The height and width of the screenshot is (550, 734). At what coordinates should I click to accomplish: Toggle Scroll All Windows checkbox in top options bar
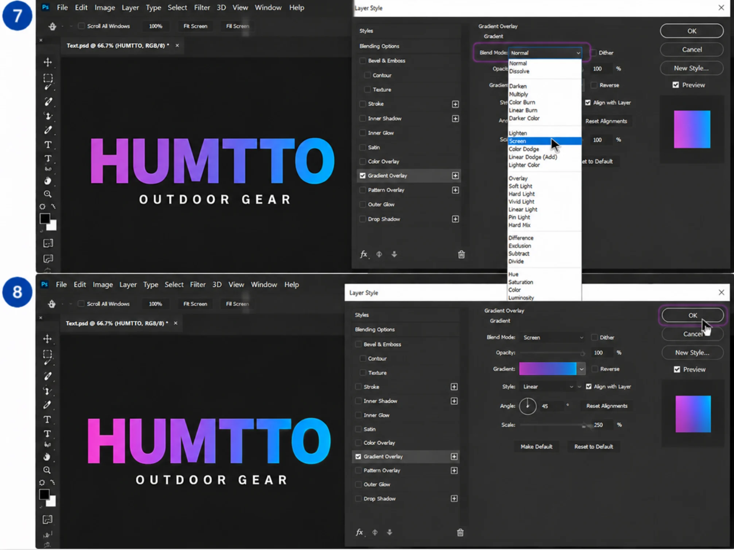click(81, 26)
